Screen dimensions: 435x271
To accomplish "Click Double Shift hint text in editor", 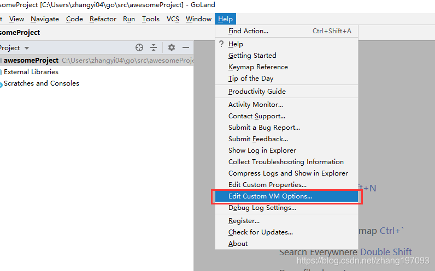I will (x=386, y=252).
